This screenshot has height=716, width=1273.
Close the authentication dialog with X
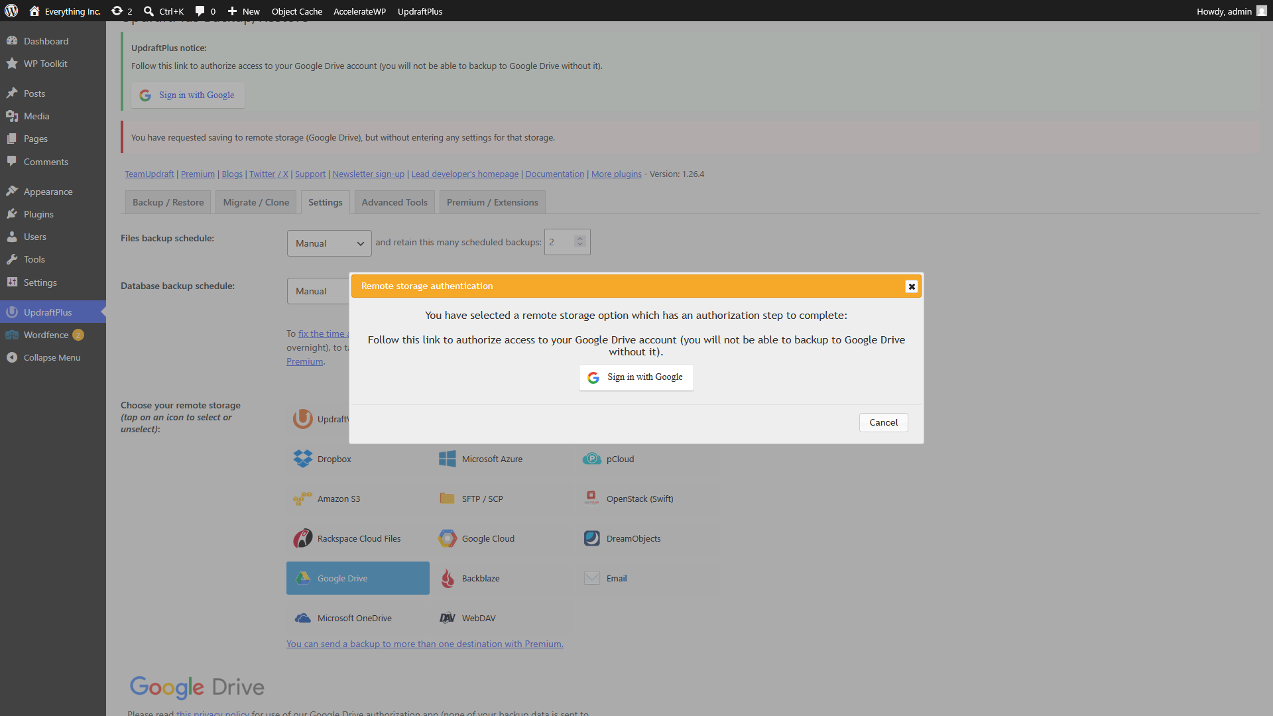click(912, 286)
